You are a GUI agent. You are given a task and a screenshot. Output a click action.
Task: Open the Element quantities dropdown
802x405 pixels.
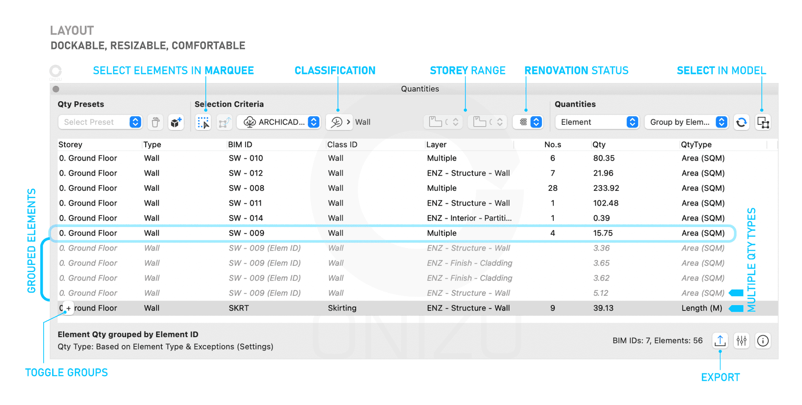point(597,122)
